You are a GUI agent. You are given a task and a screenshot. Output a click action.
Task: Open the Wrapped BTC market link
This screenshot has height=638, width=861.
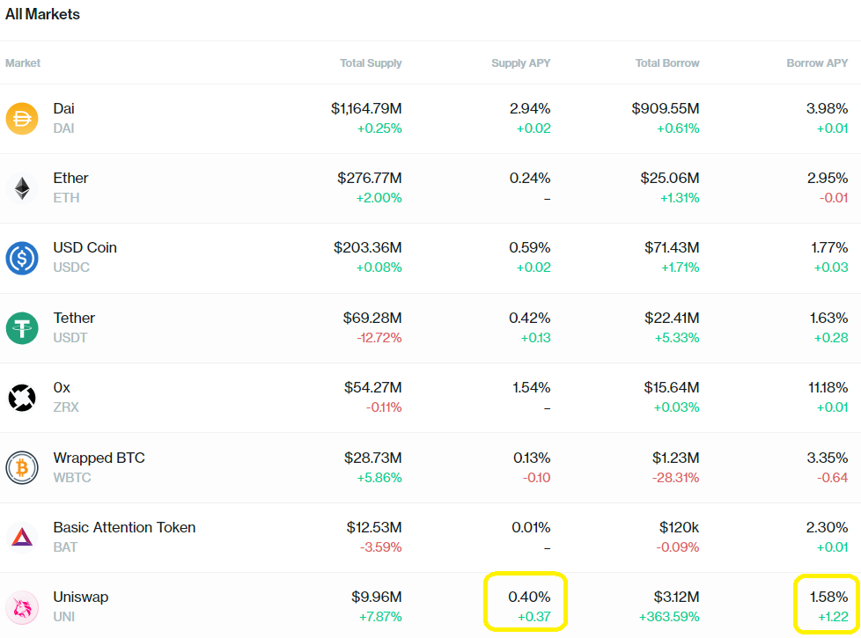point(99,458)
